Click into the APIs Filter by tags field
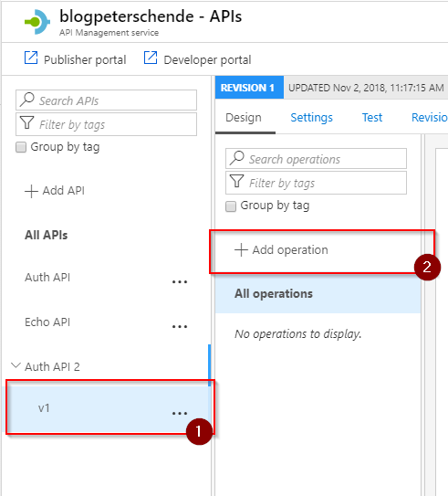 (x=106, y=124)
